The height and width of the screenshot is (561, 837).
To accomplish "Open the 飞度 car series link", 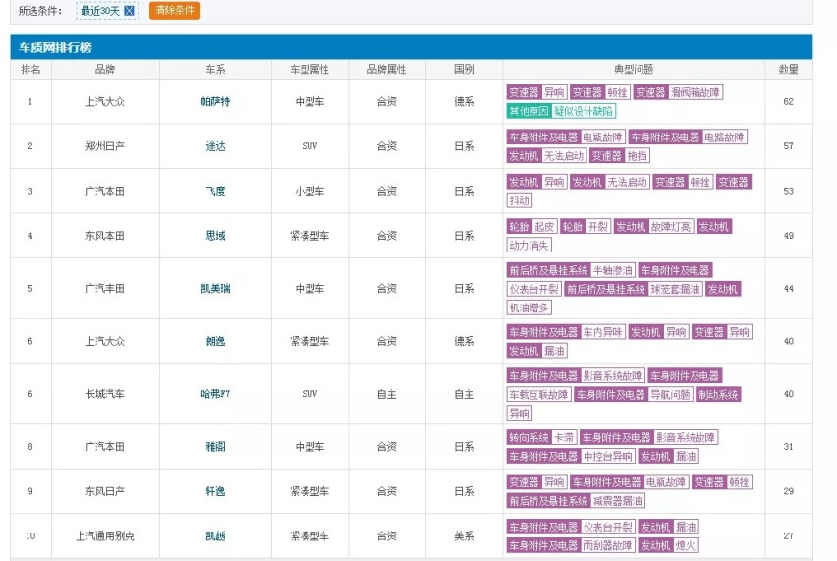I will pyautogui.click(x=215, y=191).
